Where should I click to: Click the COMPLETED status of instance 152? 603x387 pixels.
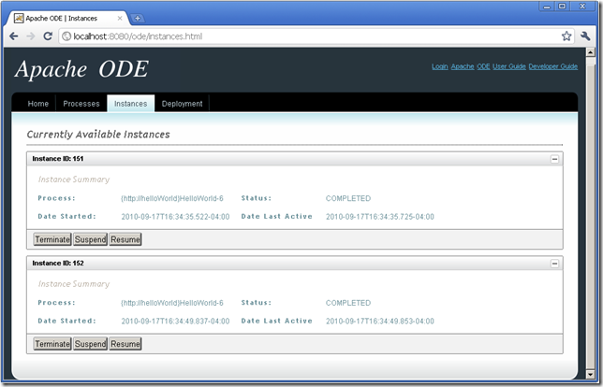[x=348, y=303]
